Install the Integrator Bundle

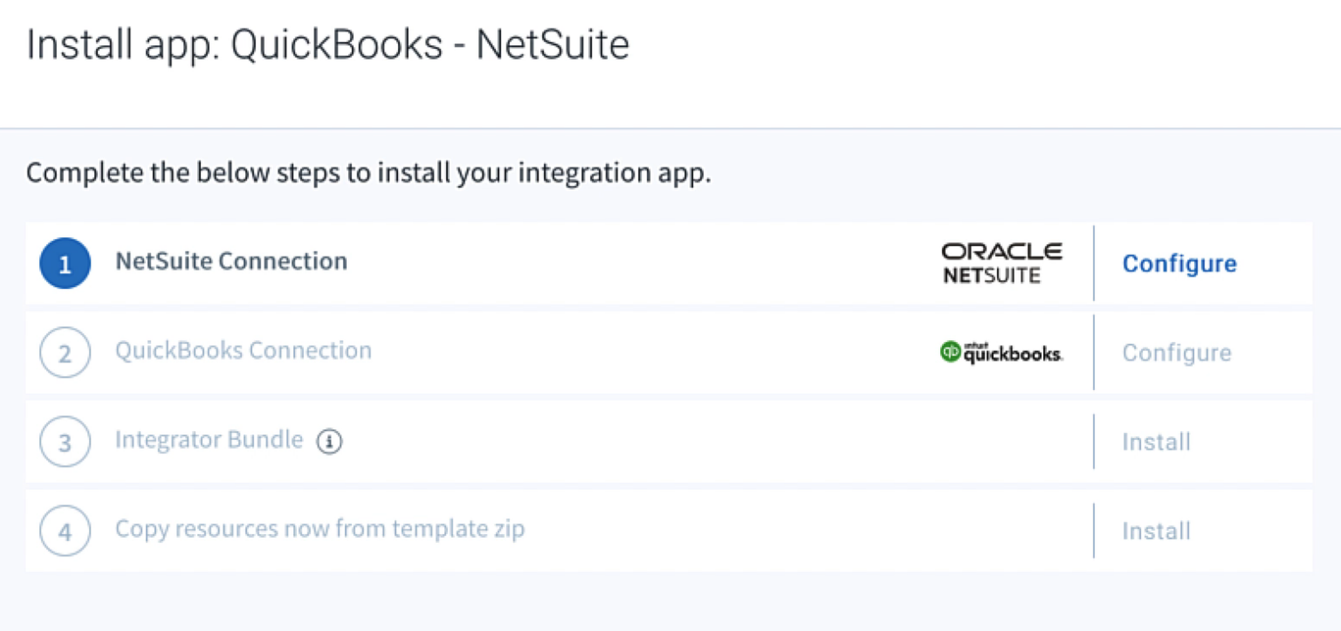point(1156,442)
